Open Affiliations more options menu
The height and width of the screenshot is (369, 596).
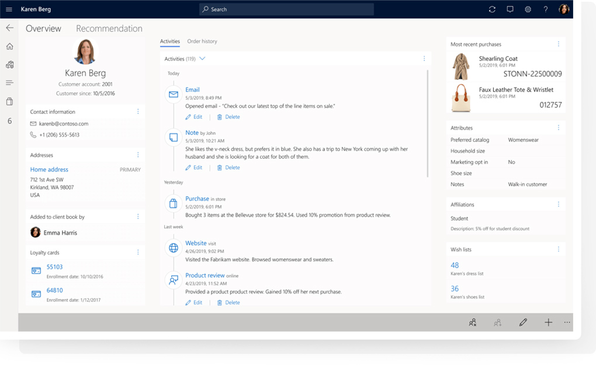tap(559, 204)
